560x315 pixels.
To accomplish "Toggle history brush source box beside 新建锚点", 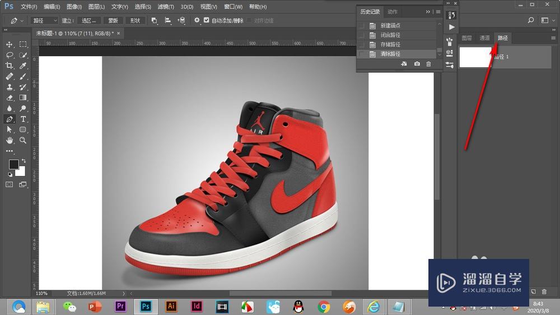I will click(361, 26).
